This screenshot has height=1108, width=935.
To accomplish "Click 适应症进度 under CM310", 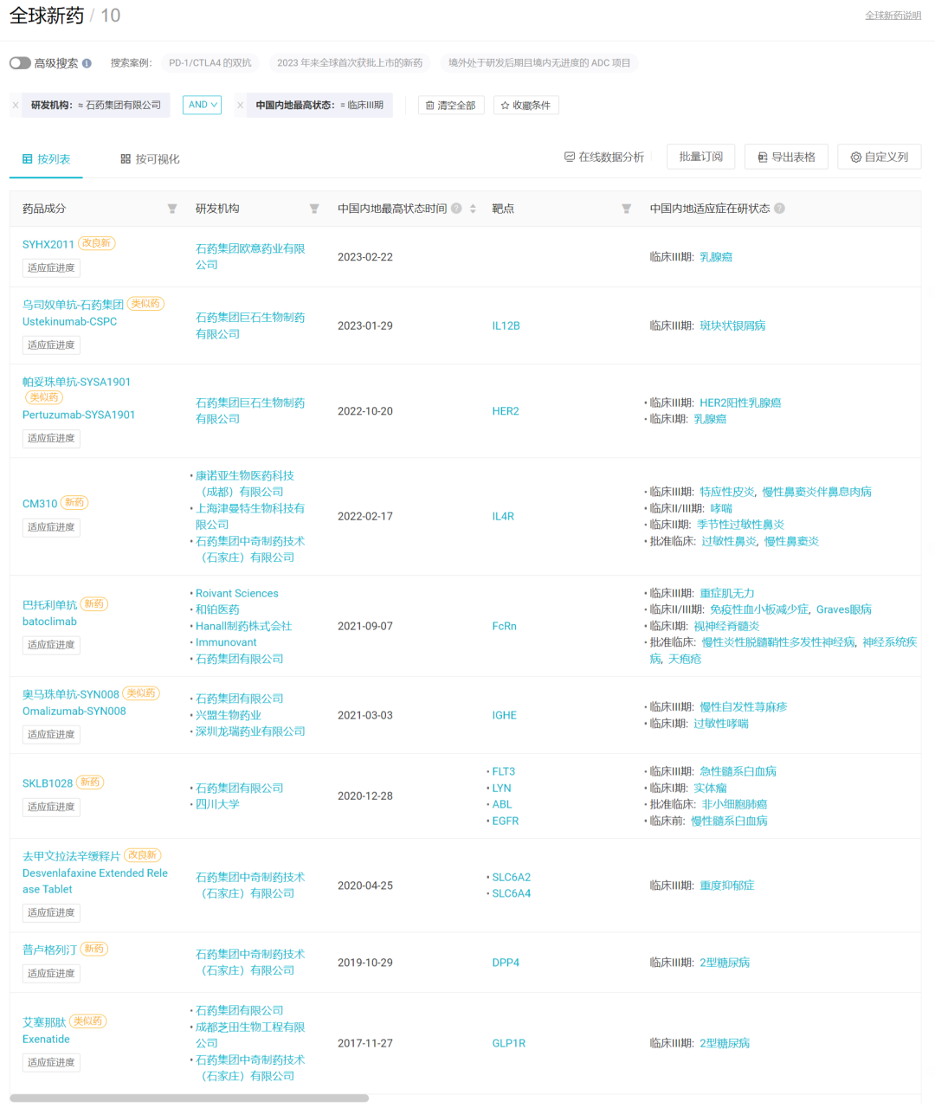I will point(51,527).
